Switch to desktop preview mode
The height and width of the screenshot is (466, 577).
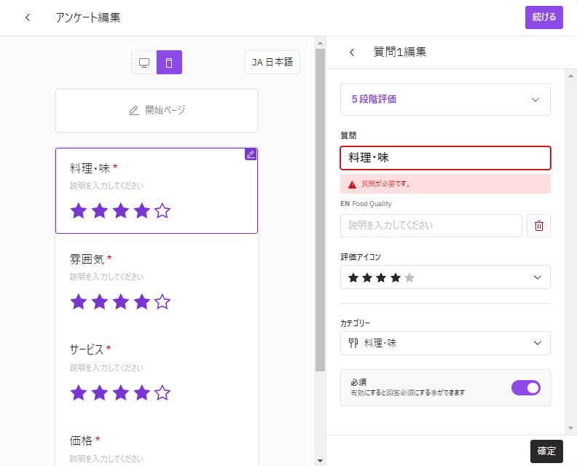(144, 63)
